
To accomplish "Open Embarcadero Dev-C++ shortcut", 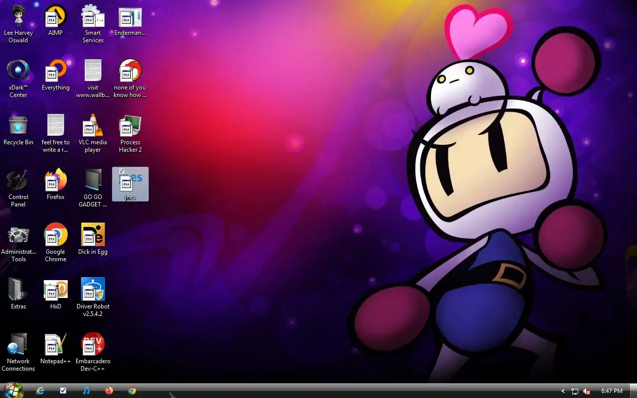I will 93,352.
